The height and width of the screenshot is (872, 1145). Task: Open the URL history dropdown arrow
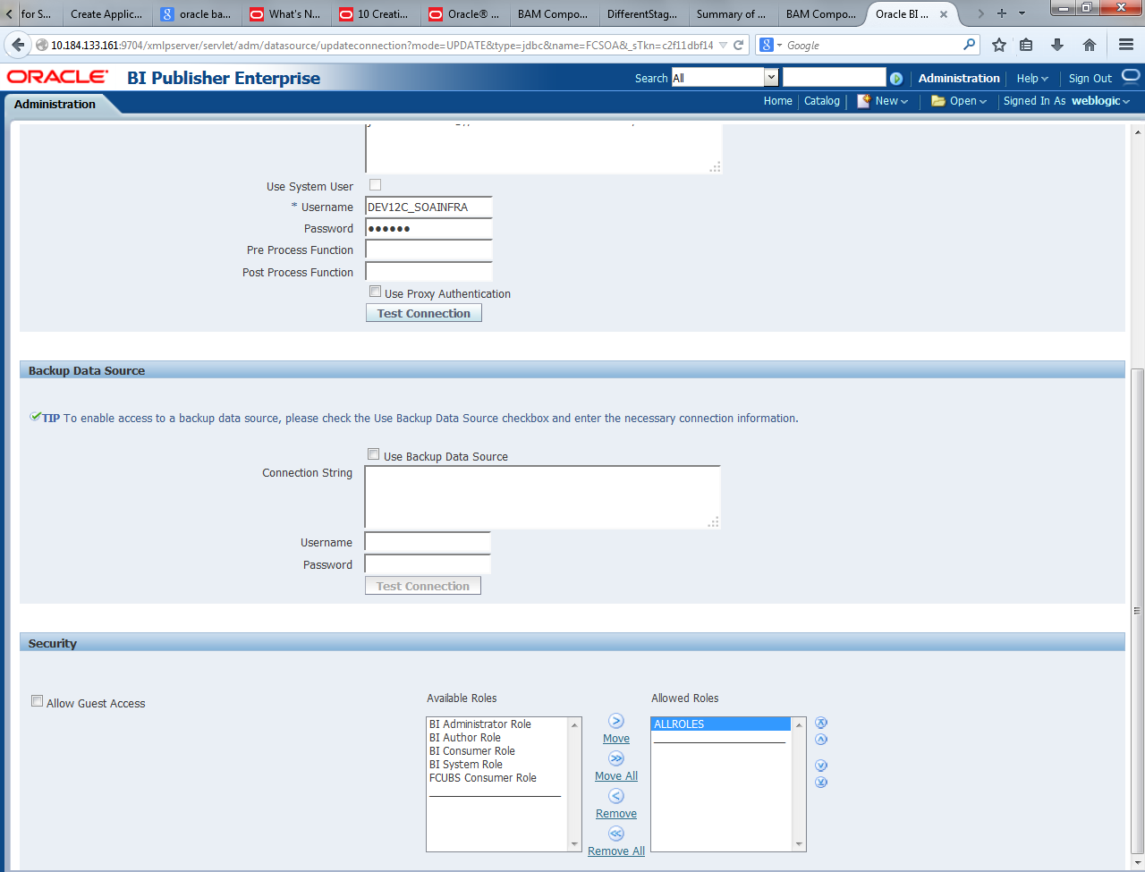[723, 45]
